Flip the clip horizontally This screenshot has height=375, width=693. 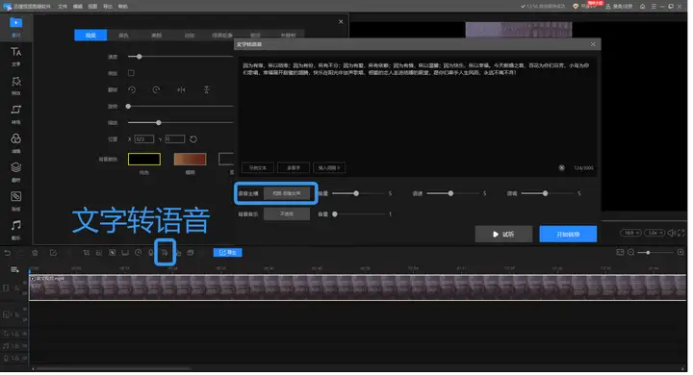point(182,90)
